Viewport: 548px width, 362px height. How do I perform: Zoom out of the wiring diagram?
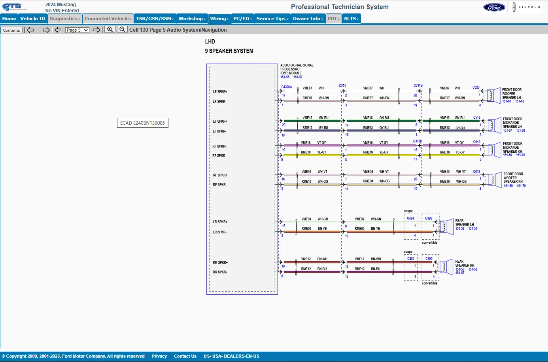point(123,30)
